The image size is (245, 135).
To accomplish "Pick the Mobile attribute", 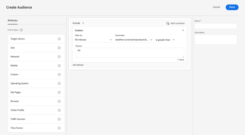I will (x=36, y=66).
